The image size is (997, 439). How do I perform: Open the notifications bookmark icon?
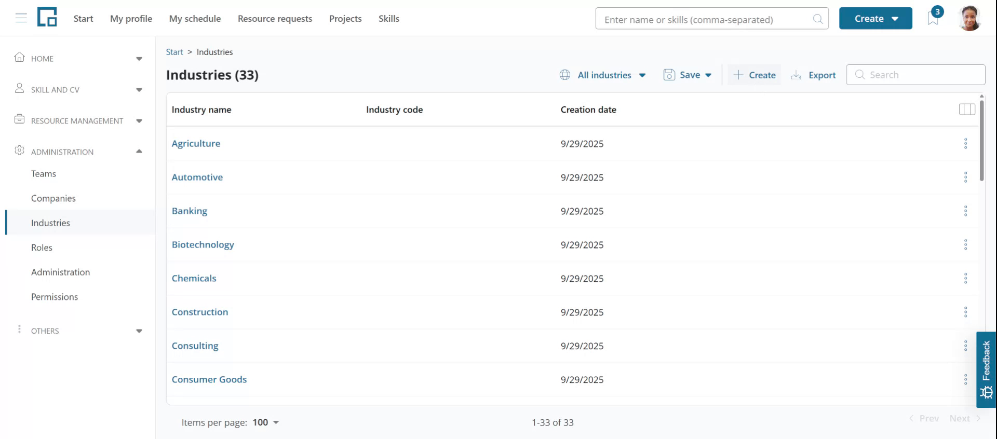point(933,19)
